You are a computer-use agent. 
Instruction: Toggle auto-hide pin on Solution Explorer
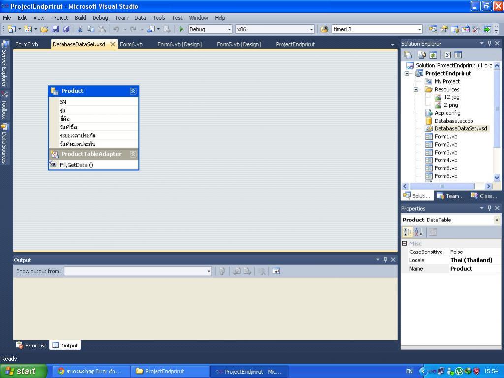click(x=489, y=43)
